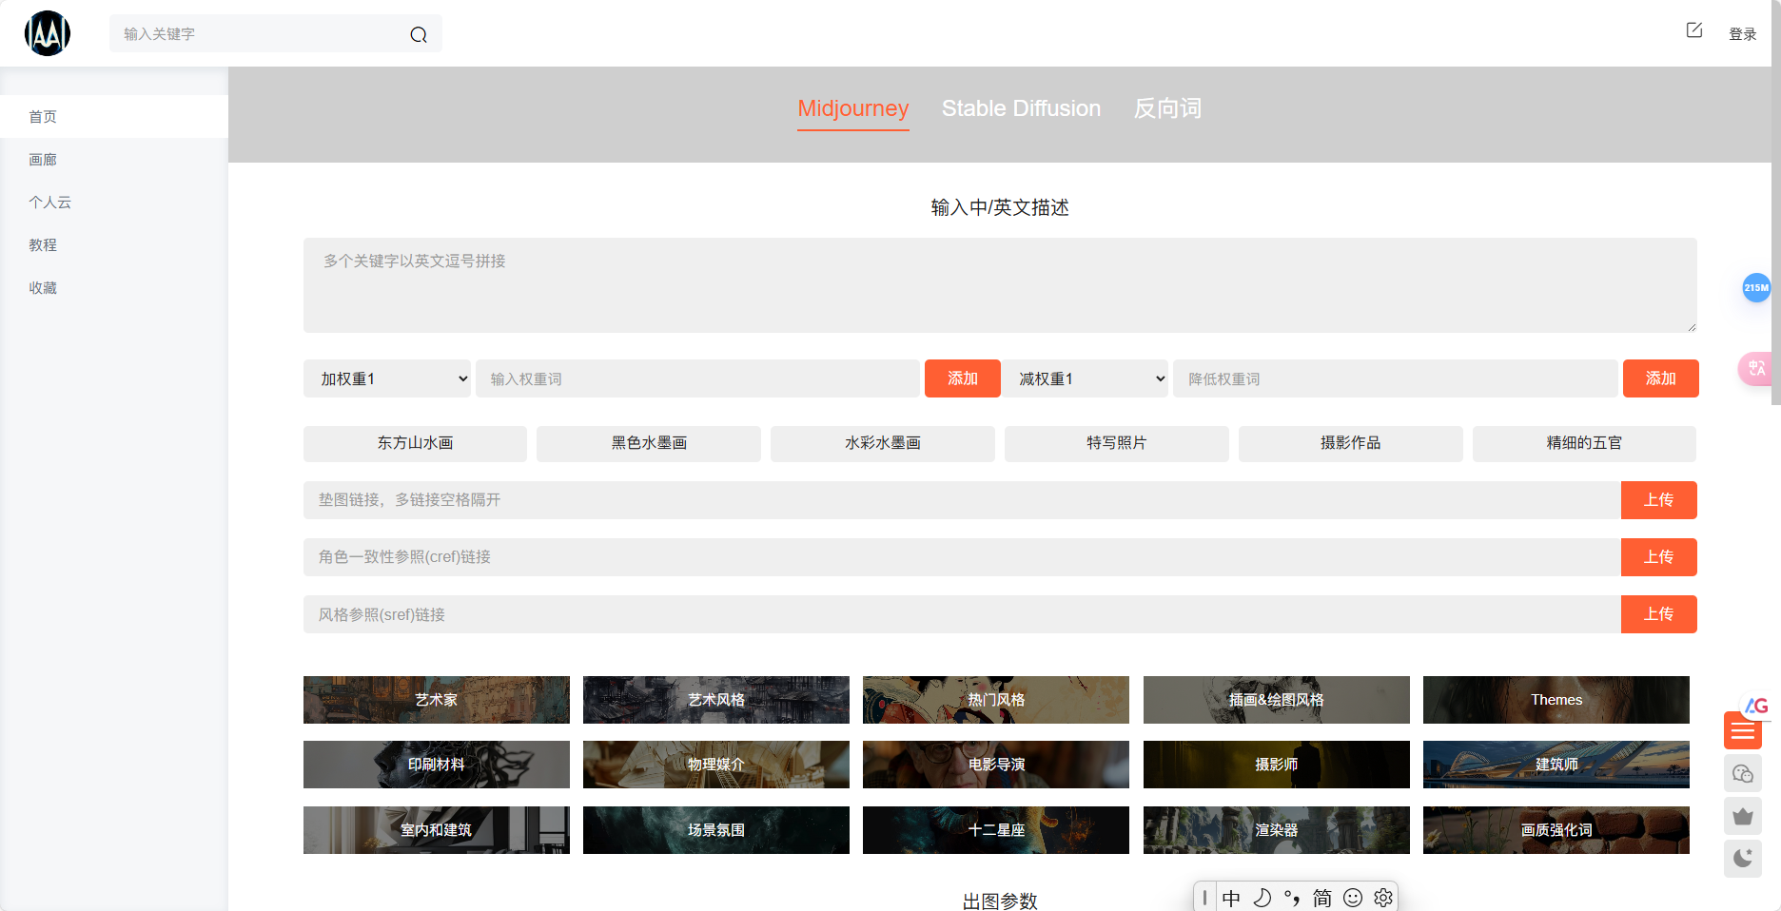Open the emoji panel in the input method bar
Image resolution: width=1781 pixels, height=911 pixels.
pos(1353,897)
